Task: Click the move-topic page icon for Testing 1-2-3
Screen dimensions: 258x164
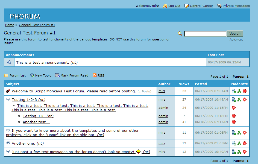Action: pos(234,99)
